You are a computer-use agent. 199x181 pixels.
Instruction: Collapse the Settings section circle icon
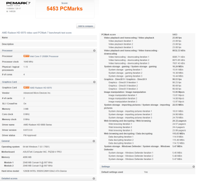[194, 167]
